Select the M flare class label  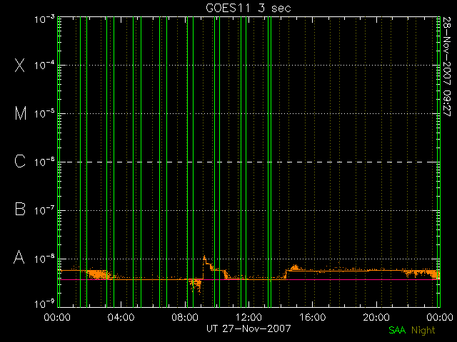(21, 113)
